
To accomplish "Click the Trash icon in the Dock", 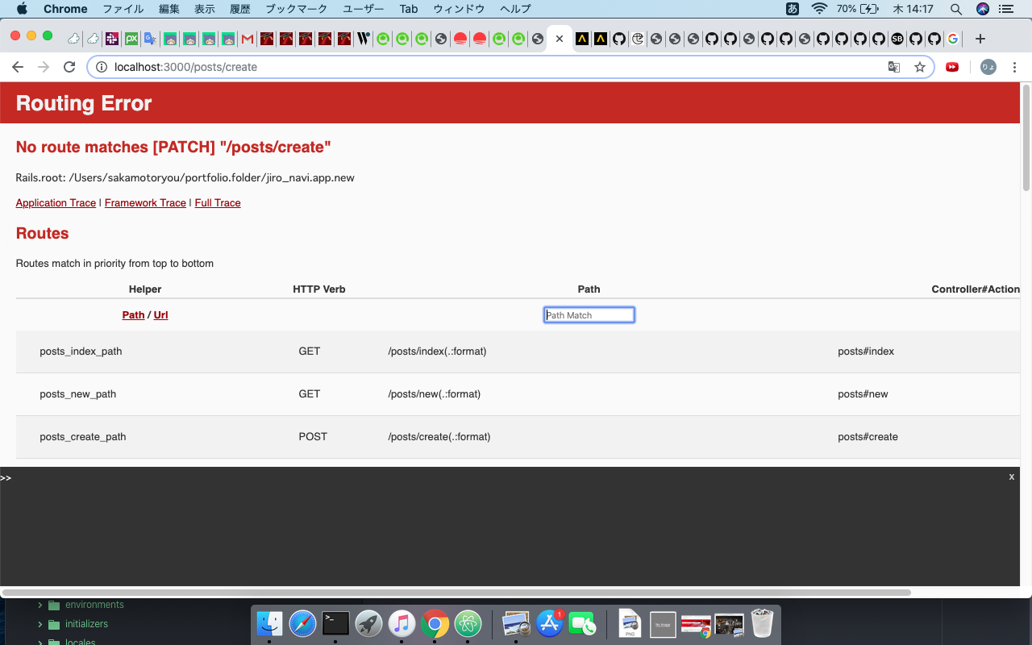I will coord(761,622).
